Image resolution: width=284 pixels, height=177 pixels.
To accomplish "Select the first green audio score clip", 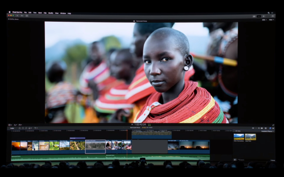I will click(x=59, y=158).
